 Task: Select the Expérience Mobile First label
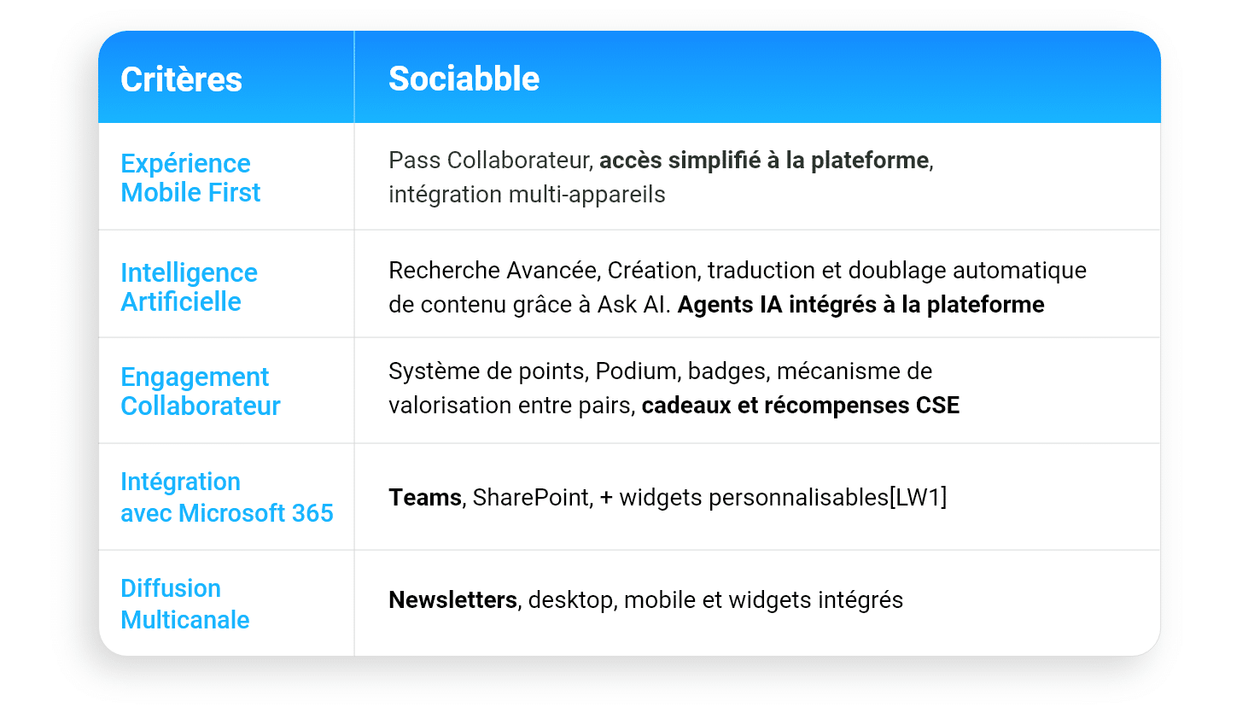190,178
